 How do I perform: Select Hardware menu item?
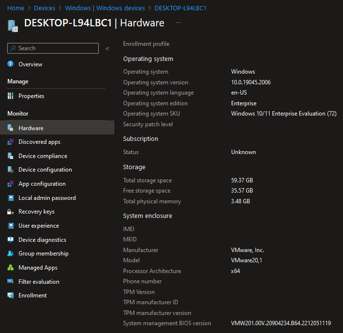[57, 128]
